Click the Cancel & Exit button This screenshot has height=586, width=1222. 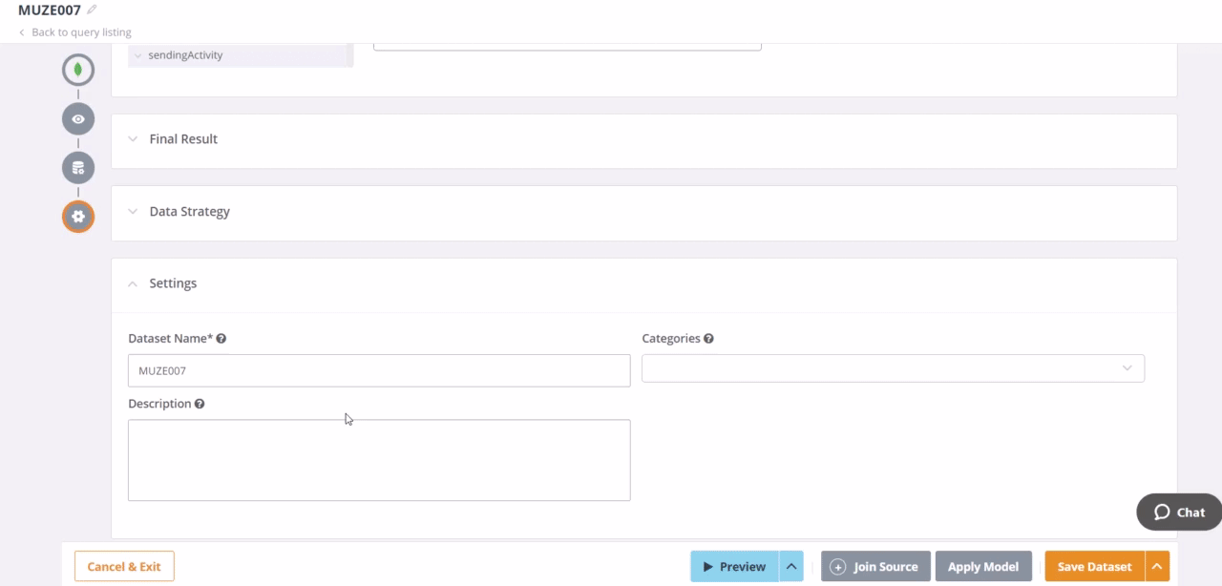point(124,567)
